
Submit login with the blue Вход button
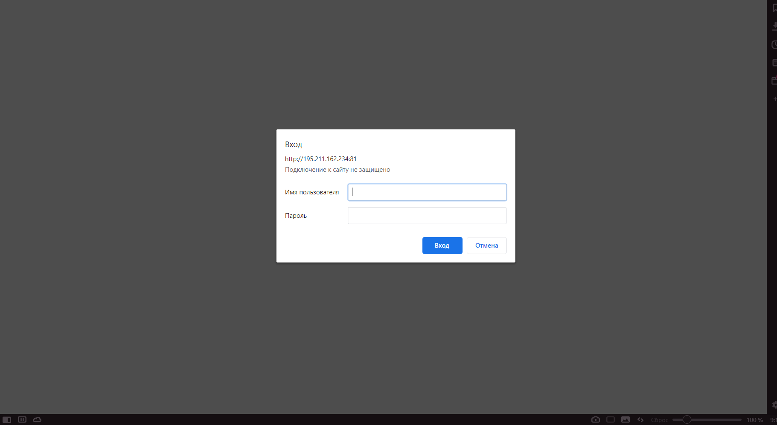(442, 246)
